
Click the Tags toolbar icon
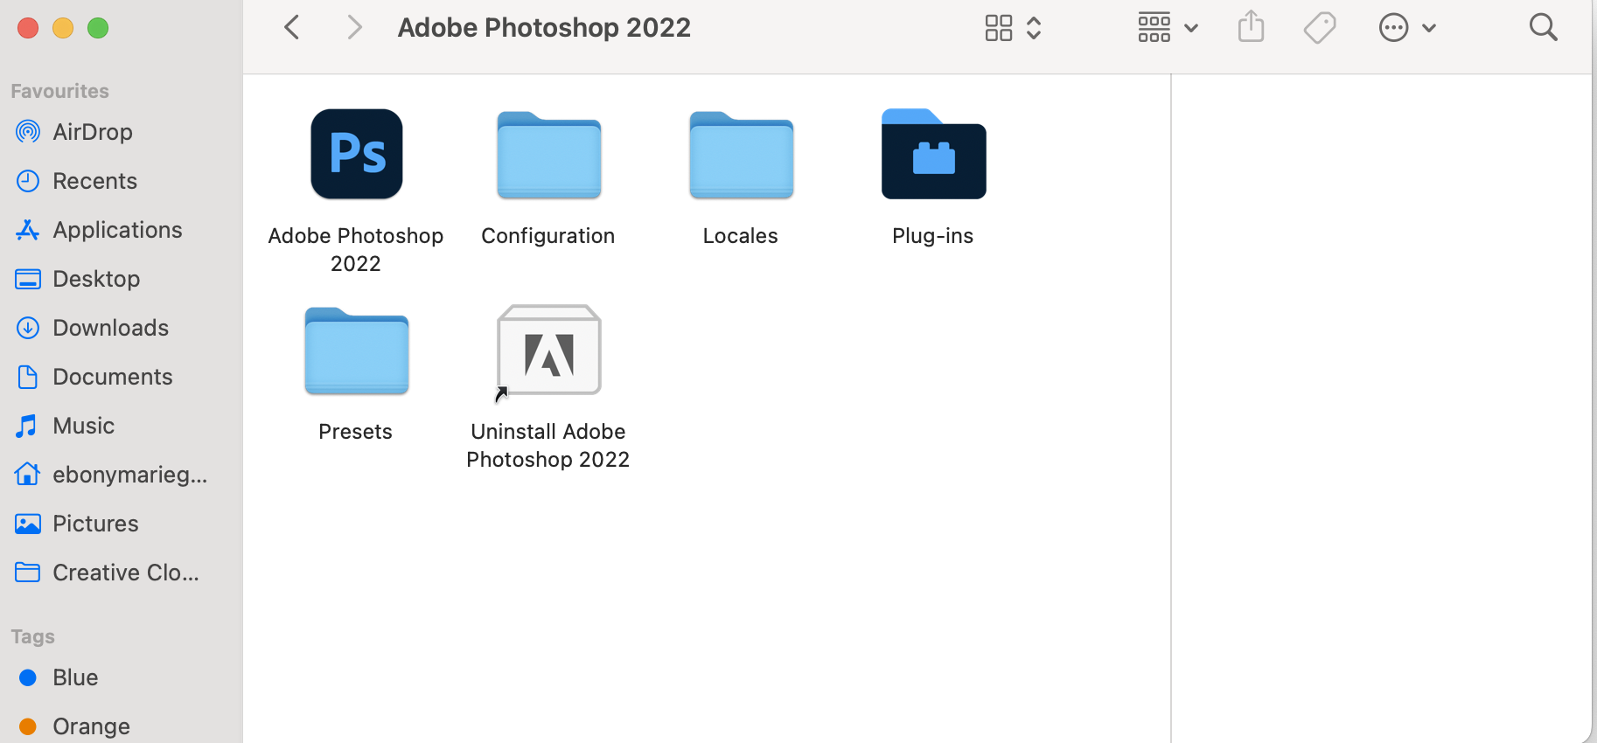1320,28
